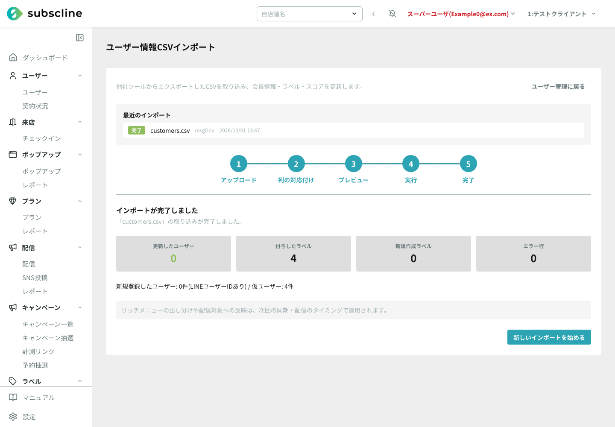Open 契約状況 in the sidebar
This screenshot has height=427, width=615.
tap(35, 106)
